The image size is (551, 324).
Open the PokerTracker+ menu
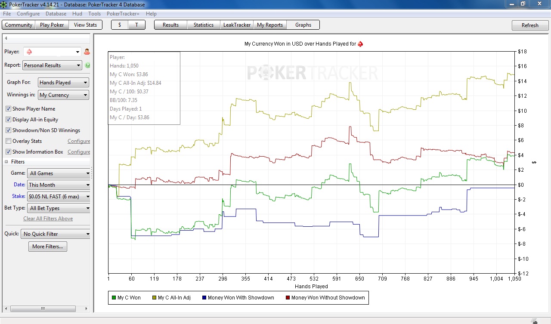pos(123,14)
